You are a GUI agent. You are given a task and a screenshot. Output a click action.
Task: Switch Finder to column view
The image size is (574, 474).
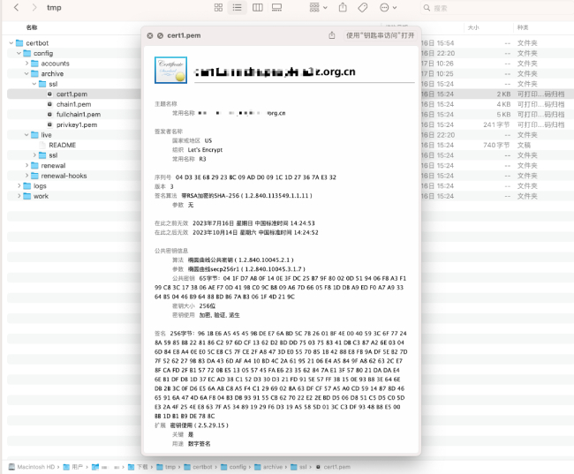pos(258,8)
